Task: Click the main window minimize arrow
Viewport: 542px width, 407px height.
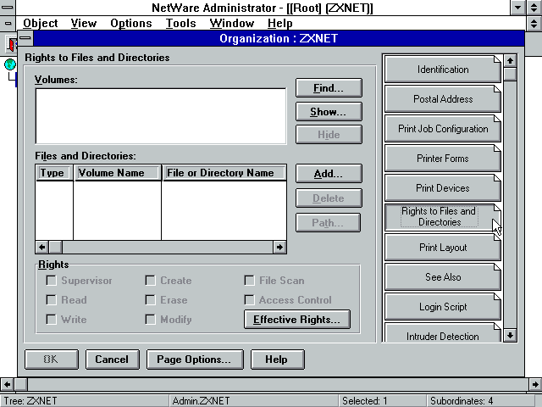Action: pyautogui.click(x=517, y=8)
